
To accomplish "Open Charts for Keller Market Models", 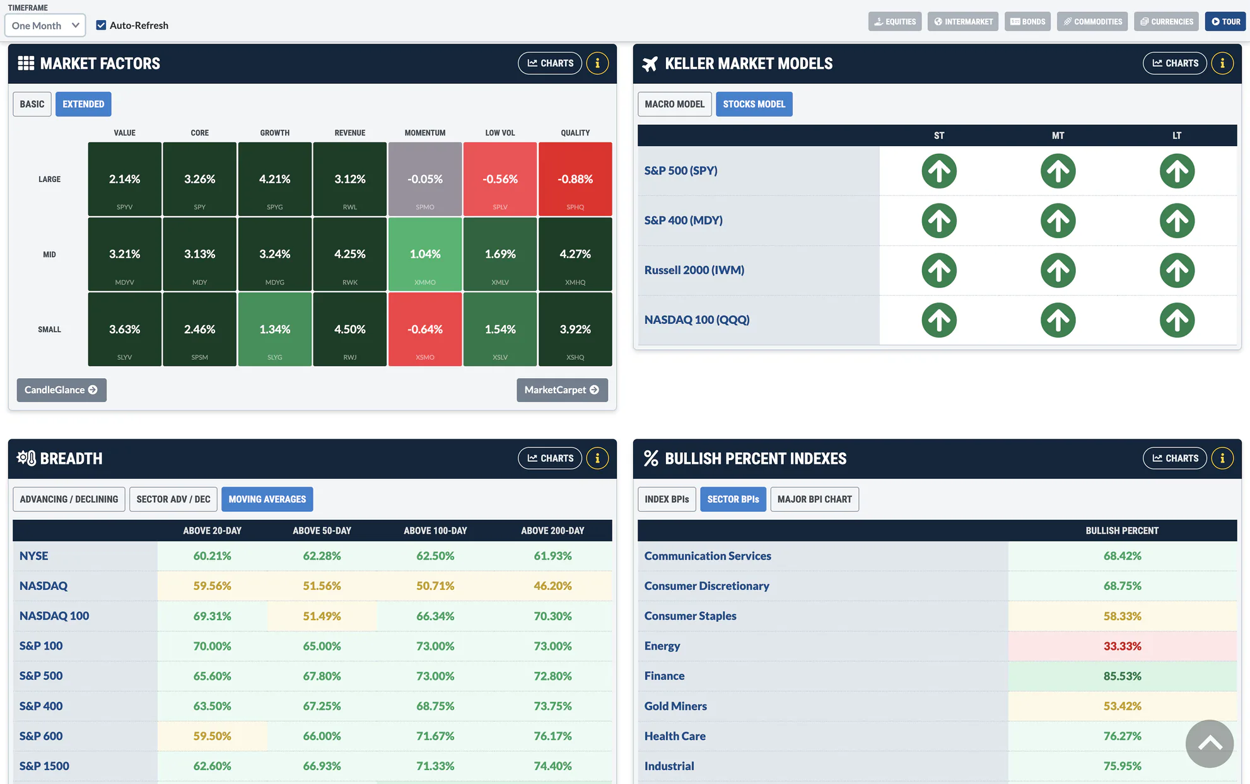I will [1175, 63].
